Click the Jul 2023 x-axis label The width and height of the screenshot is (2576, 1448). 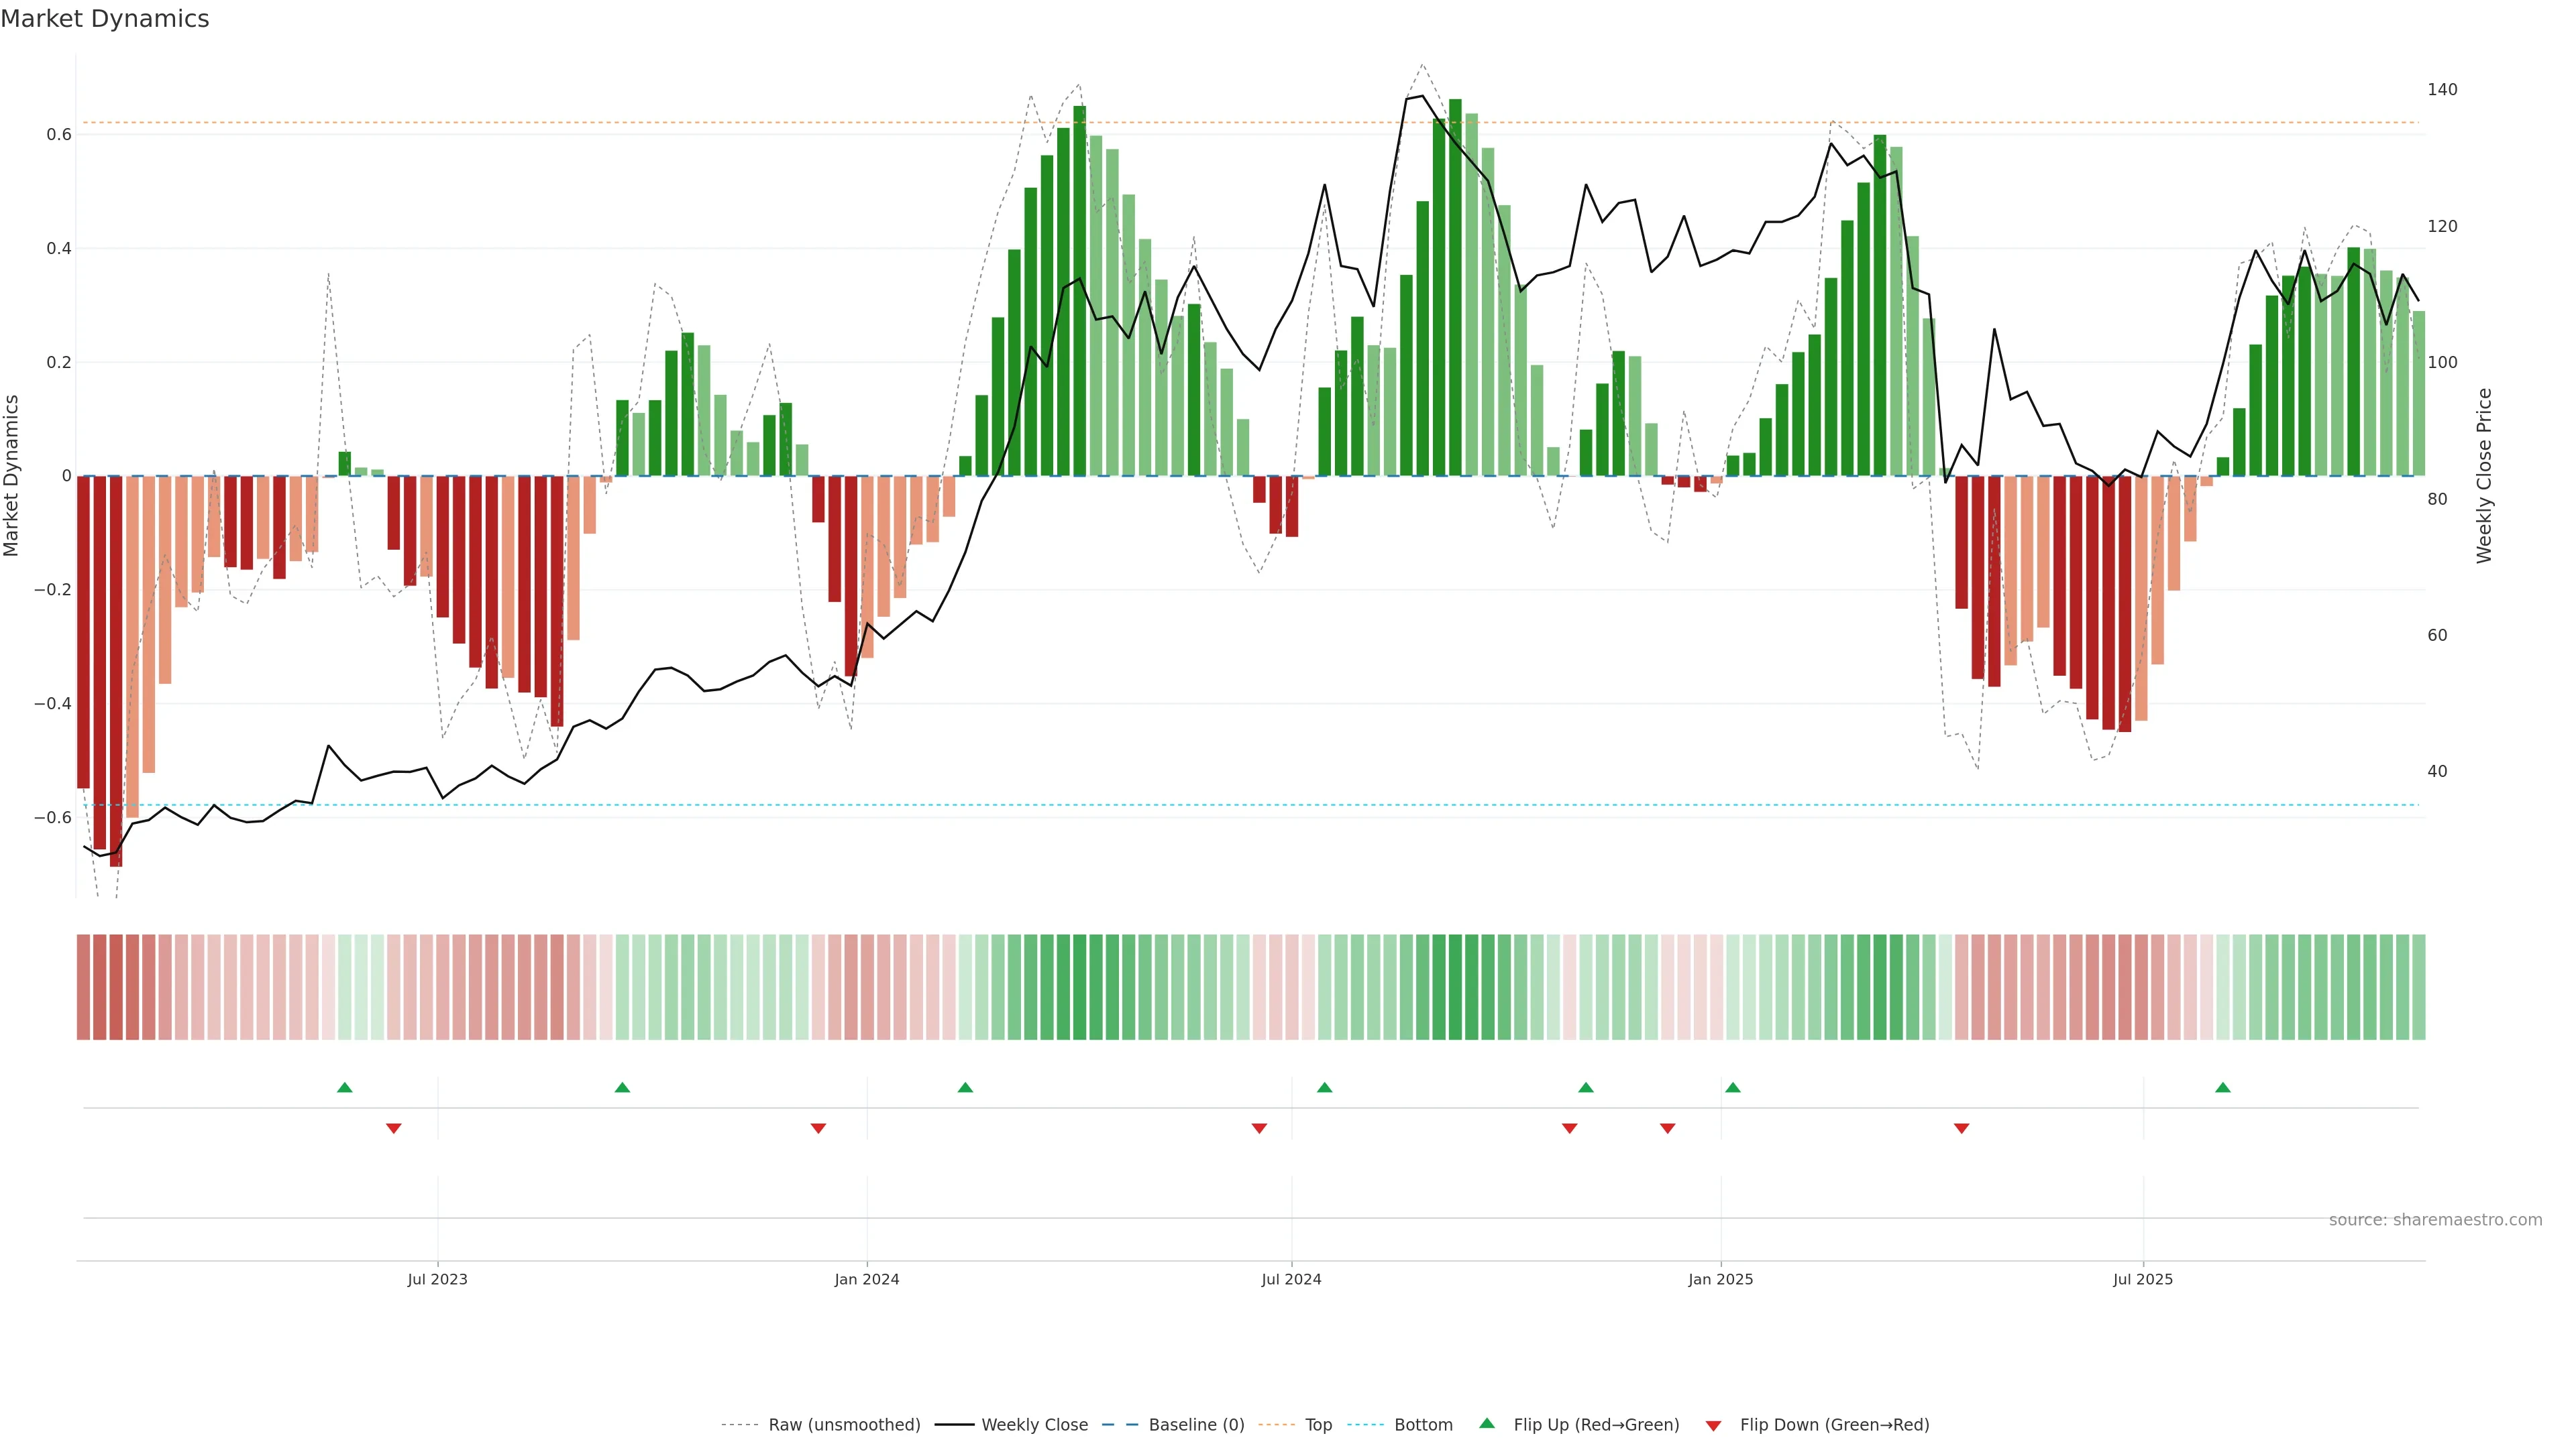coord(437,1279)
